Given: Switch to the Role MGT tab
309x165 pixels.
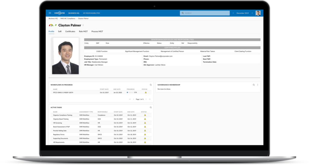Looking at the screenshot, I should click(x=83, y=31).
